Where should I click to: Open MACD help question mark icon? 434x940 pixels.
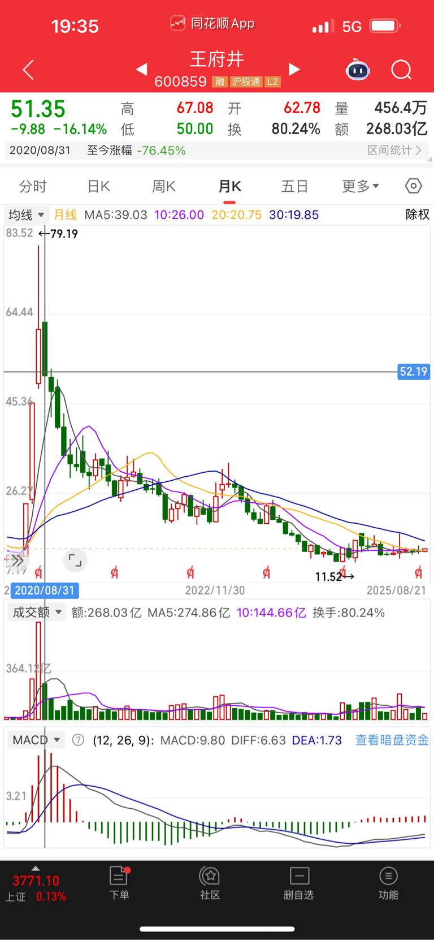pos(79,740)
